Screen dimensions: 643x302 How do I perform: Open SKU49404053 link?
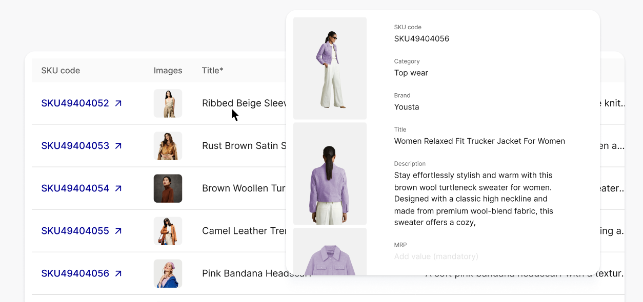click(x=75, y=146)
